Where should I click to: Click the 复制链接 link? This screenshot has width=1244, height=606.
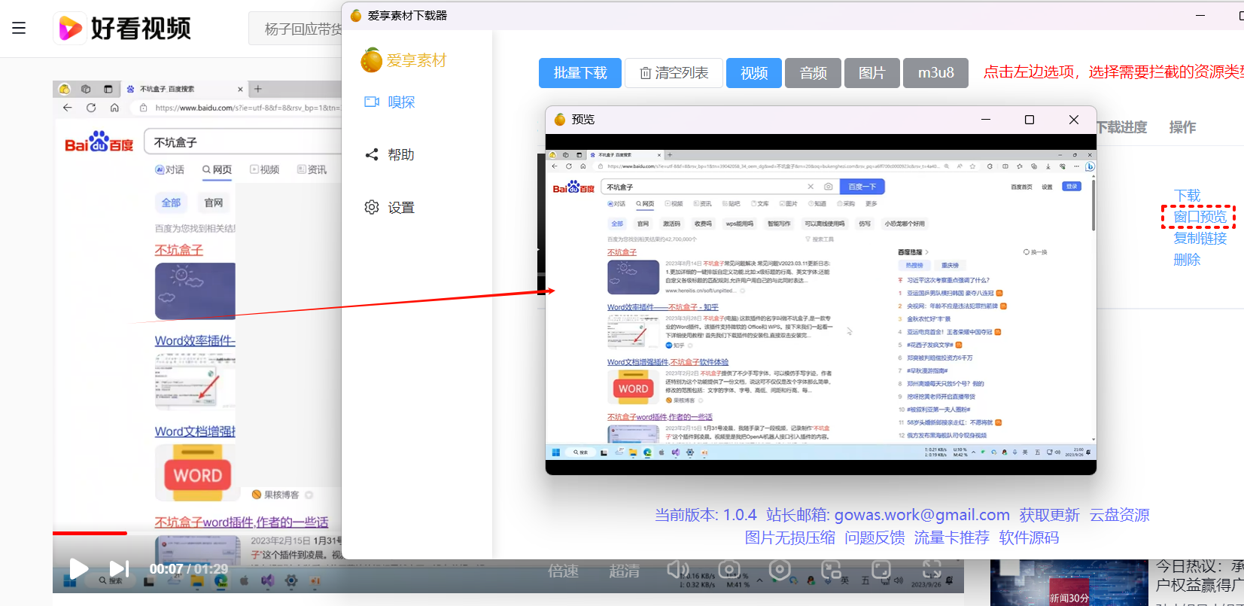[1200, 238]
